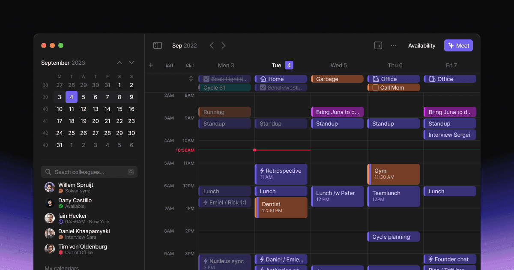This screenshot has height=270, width=514.
Task: Go to previous week using left arrow
Action: pyautogui.click(x=212, y=45)
